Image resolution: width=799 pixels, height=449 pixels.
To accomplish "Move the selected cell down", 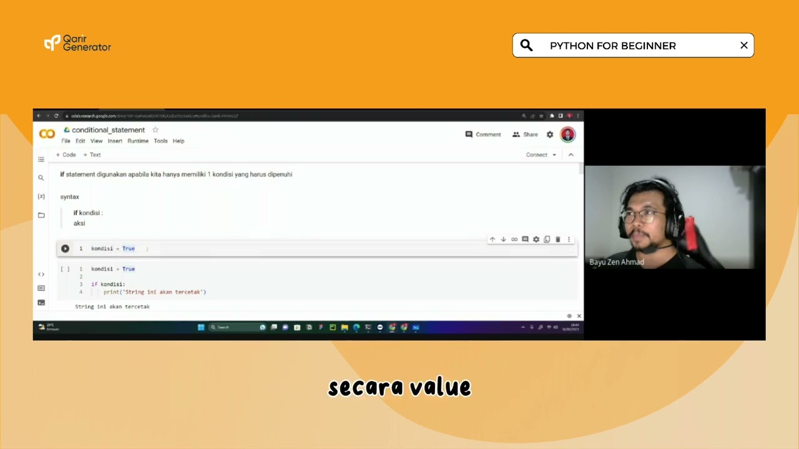I will (503, 239).
